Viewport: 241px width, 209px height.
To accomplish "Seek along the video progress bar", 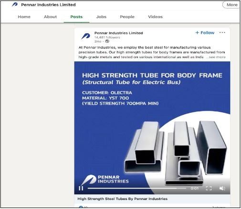I will point(137,189).
